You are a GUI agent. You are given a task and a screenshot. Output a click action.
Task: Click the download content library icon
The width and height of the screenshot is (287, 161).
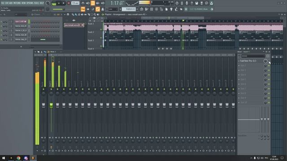[x=211, y=3]
